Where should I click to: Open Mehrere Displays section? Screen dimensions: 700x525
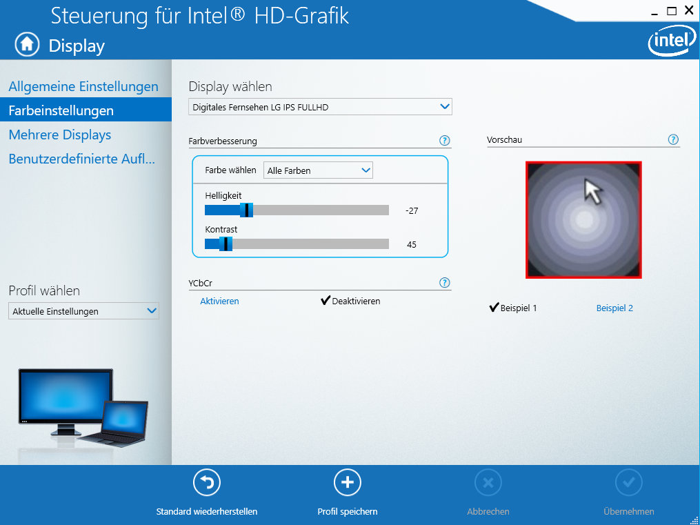click(60, 135)
